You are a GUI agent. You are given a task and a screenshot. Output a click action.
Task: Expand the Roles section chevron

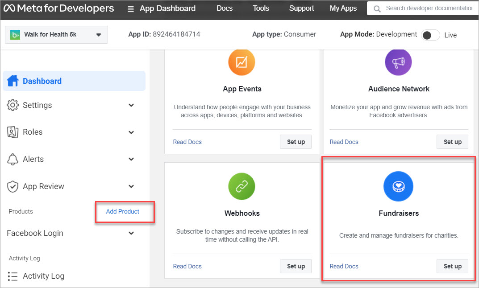(x=131, y=132)
